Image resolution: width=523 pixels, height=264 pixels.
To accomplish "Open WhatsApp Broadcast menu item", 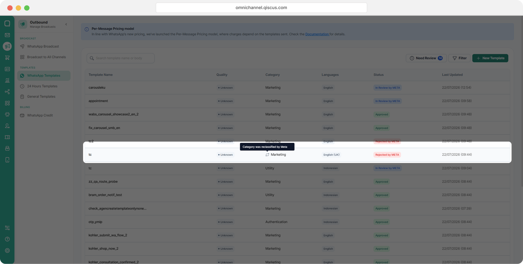I will tap(44, 46).
